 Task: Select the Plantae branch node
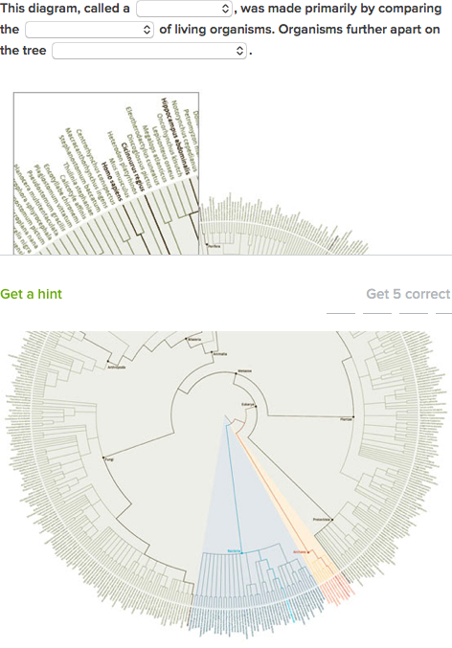[348, 418]
